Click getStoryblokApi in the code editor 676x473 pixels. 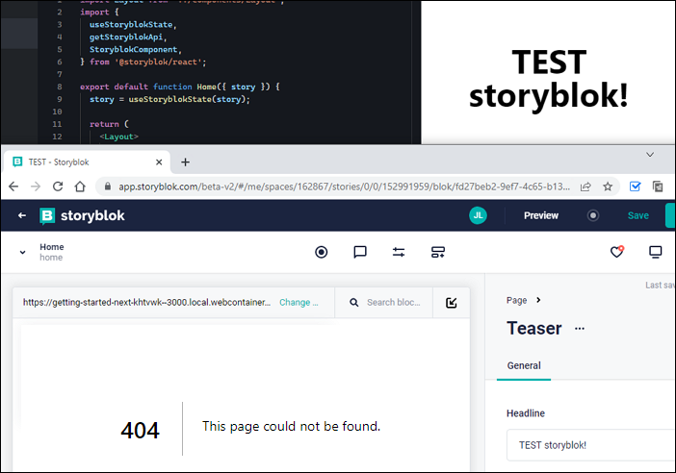point(128,37)
